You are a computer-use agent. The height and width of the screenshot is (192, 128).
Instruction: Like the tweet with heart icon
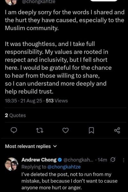[65, 131]
